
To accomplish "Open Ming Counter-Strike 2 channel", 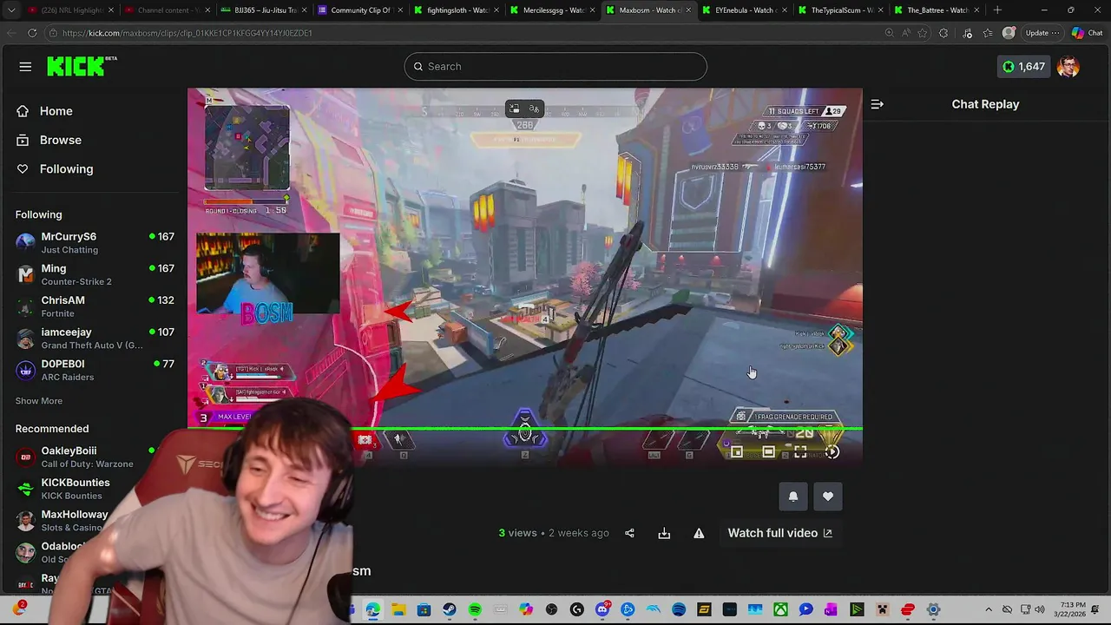I will pos(95,274).
